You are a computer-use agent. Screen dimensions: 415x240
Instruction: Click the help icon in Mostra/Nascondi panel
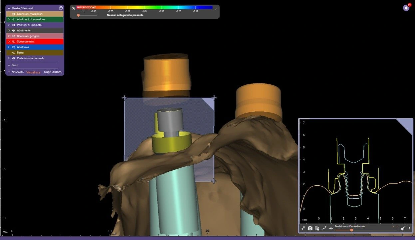click(61, 8)
